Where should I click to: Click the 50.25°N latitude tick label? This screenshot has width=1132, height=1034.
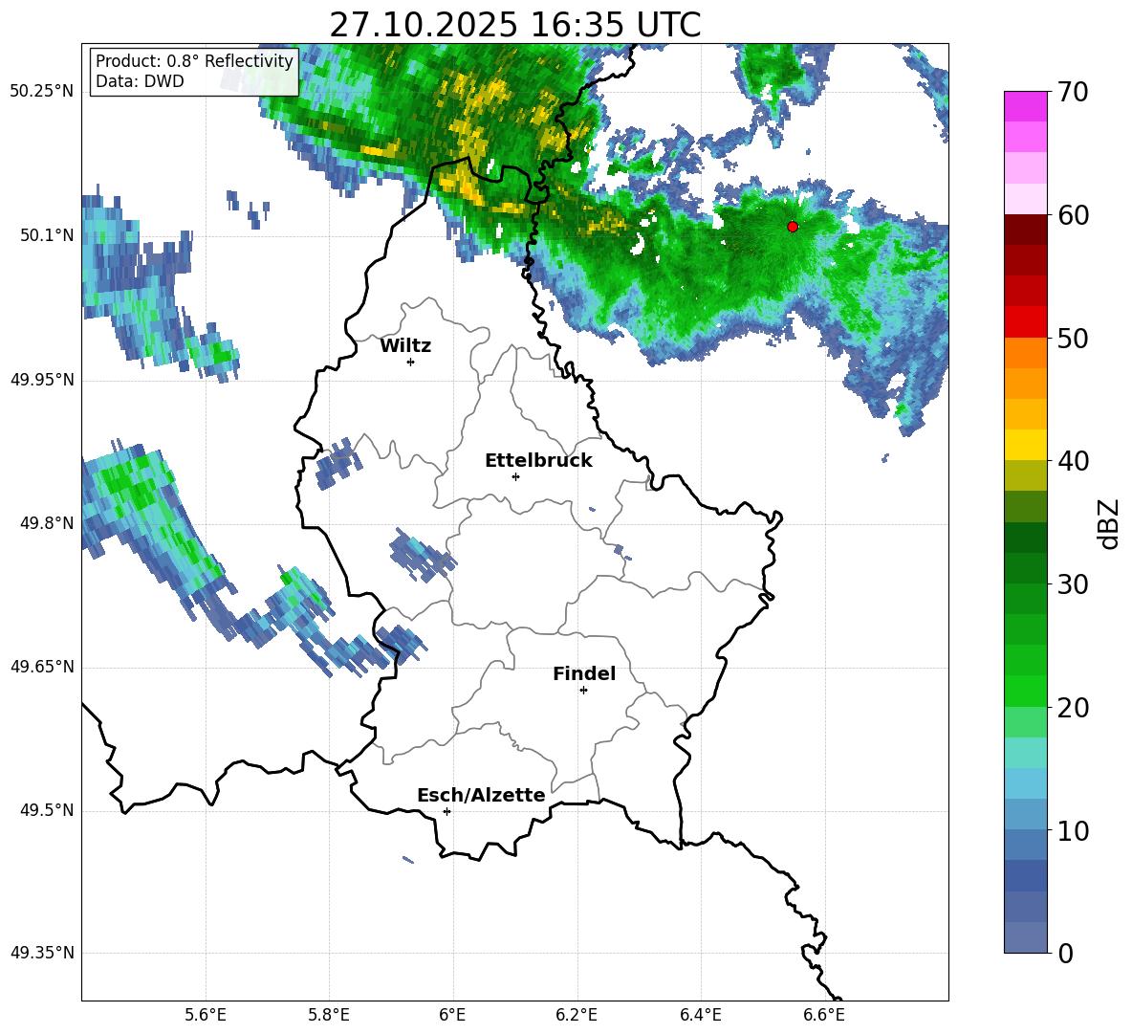42,92
